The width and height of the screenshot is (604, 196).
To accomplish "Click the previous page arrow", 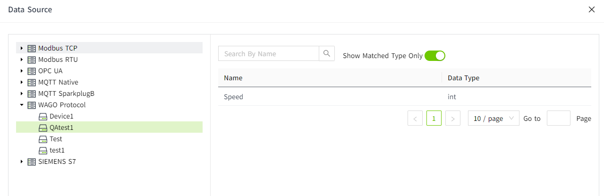I will [x=415, y=119].
